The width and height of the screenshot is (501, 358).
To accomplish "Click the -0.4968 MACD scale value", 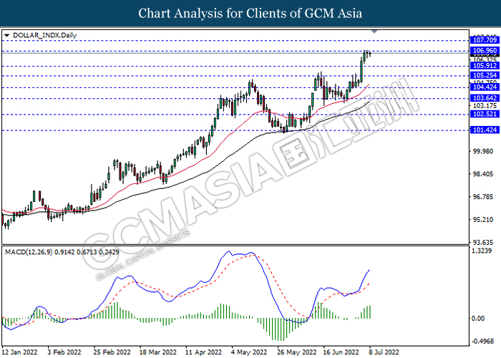I will point(482,342).
